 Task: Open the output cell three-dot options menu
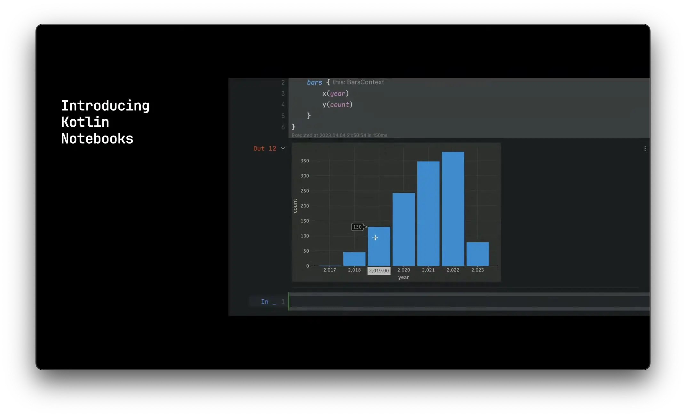pyautogui.click(x=645, y=148)
